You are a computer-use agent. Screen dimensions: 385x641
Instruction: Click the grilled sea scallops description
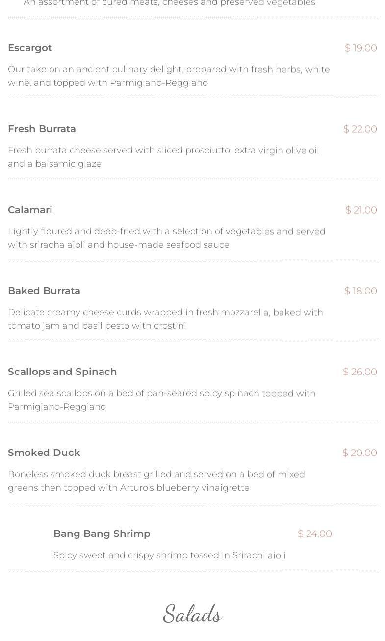point(162,400)
